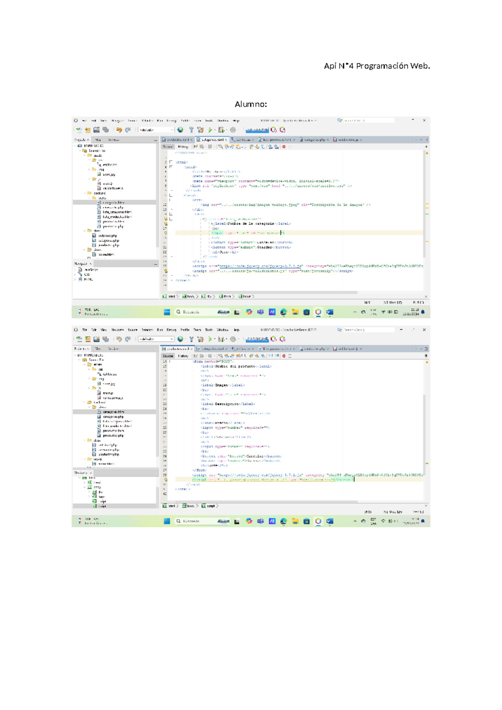Screen dimensions: 502x710
Task: Open Source menu in second NetBeans screenshot
Action: point(133,330)
